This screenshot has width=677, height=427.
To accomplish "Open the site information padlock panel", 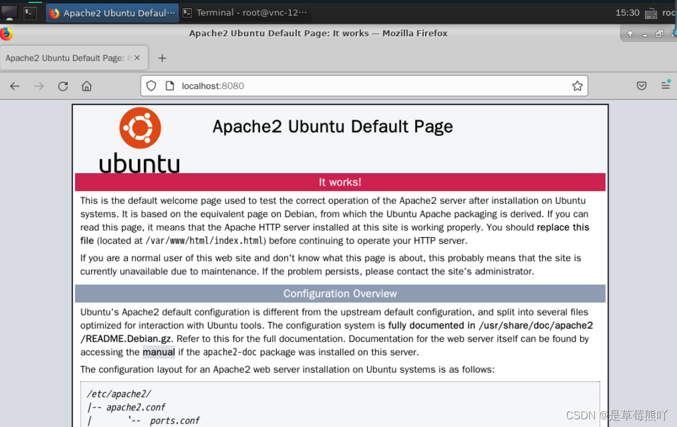I will coord(170,86).
